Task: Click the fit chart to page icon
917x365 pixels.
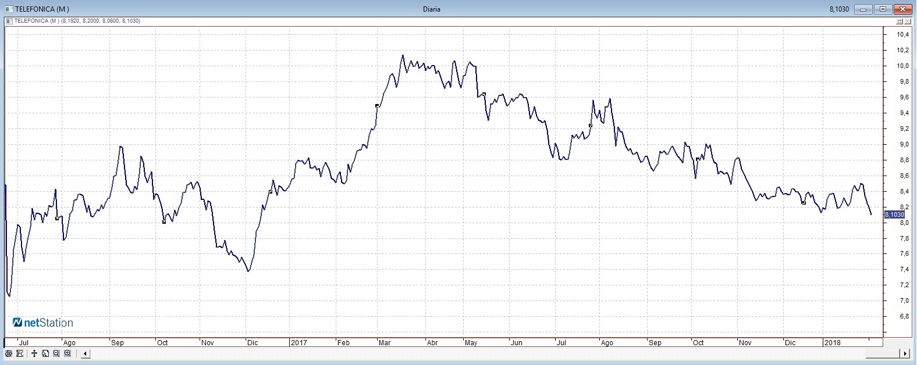Action: point(45,353)
